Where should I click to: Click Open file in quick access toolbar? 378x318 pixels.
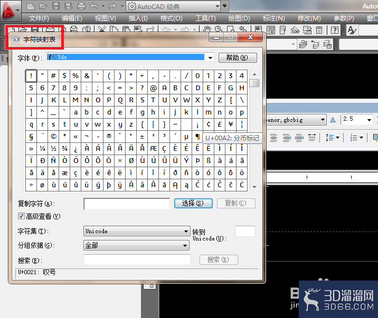(43, 6)
